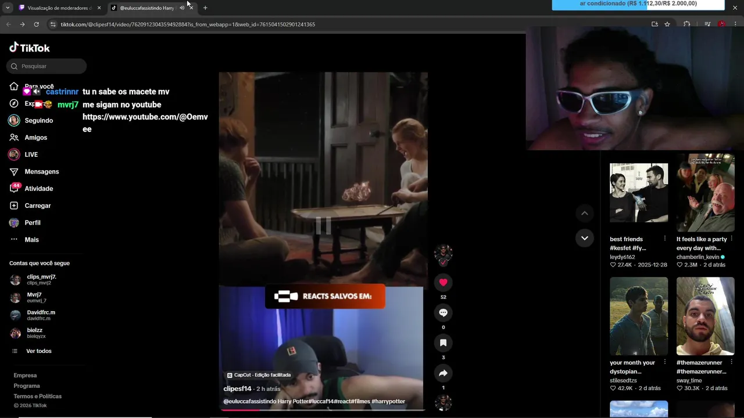
Task: Open best friends #kesfet video thumbnail
Action: 639,193
